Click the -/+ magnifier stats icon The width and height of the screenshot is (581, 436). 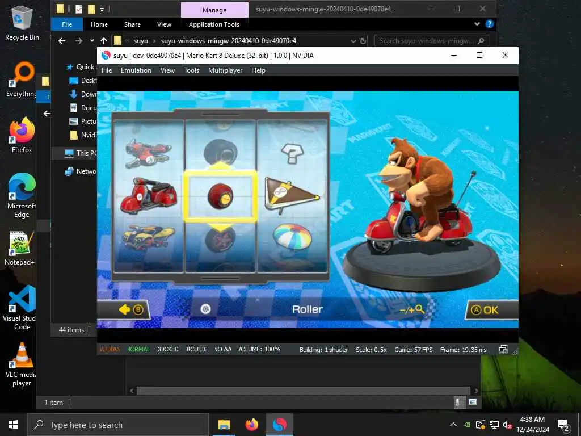(x=412, y=309)
